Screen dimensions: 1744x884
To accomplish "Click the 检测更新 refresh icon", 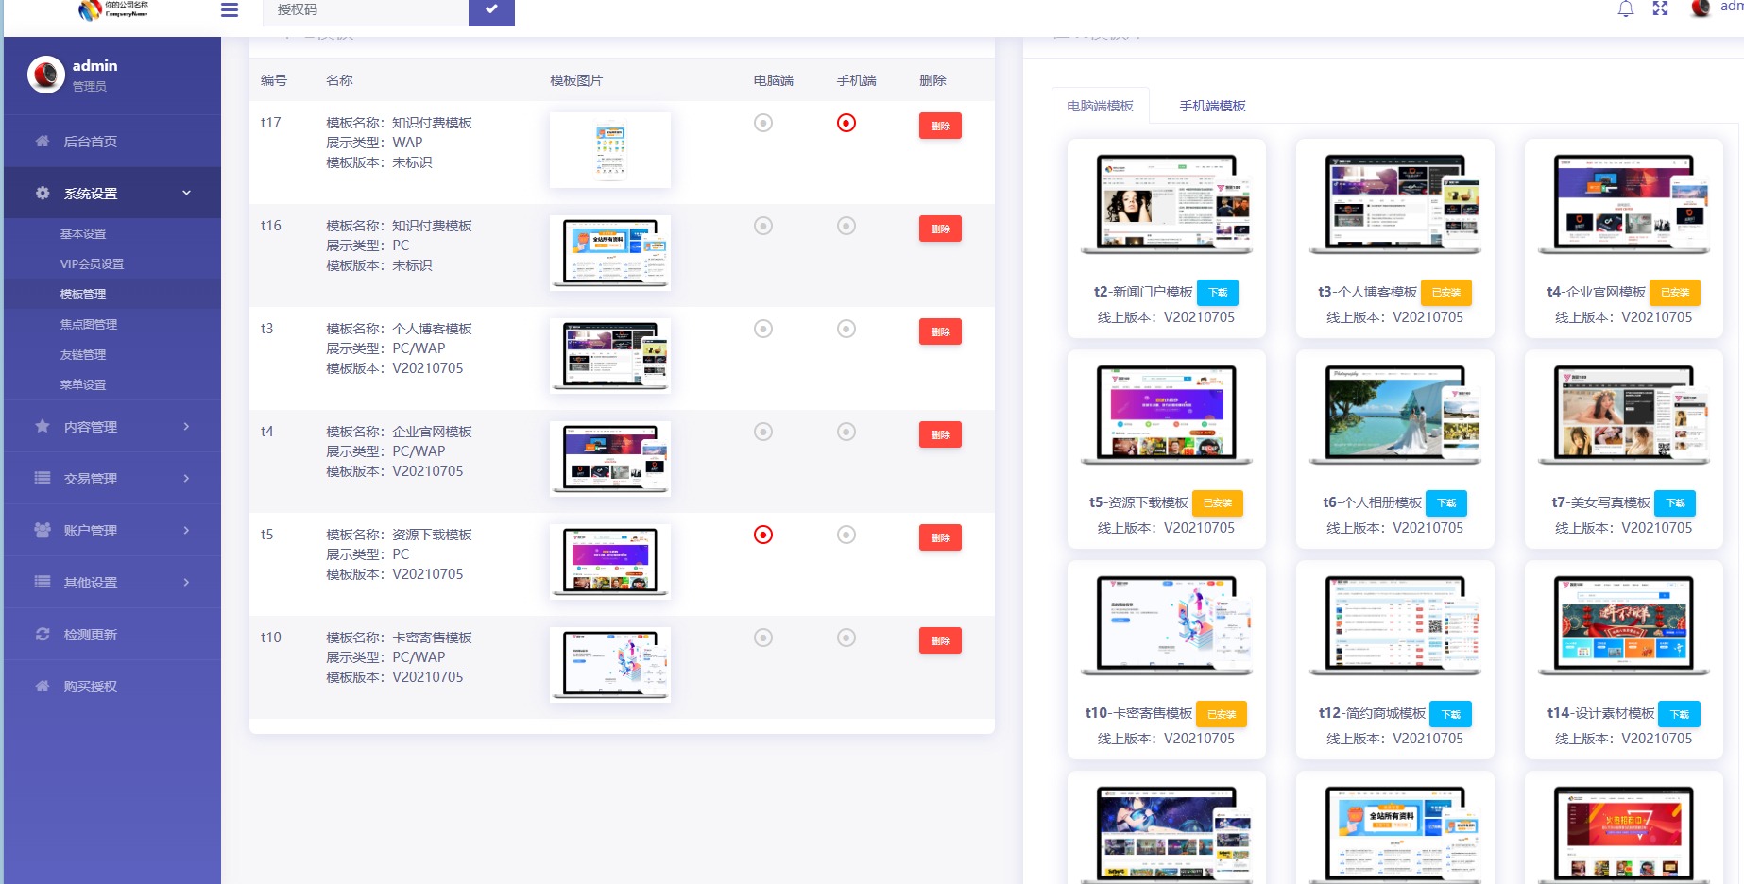I will click(42, 634).
